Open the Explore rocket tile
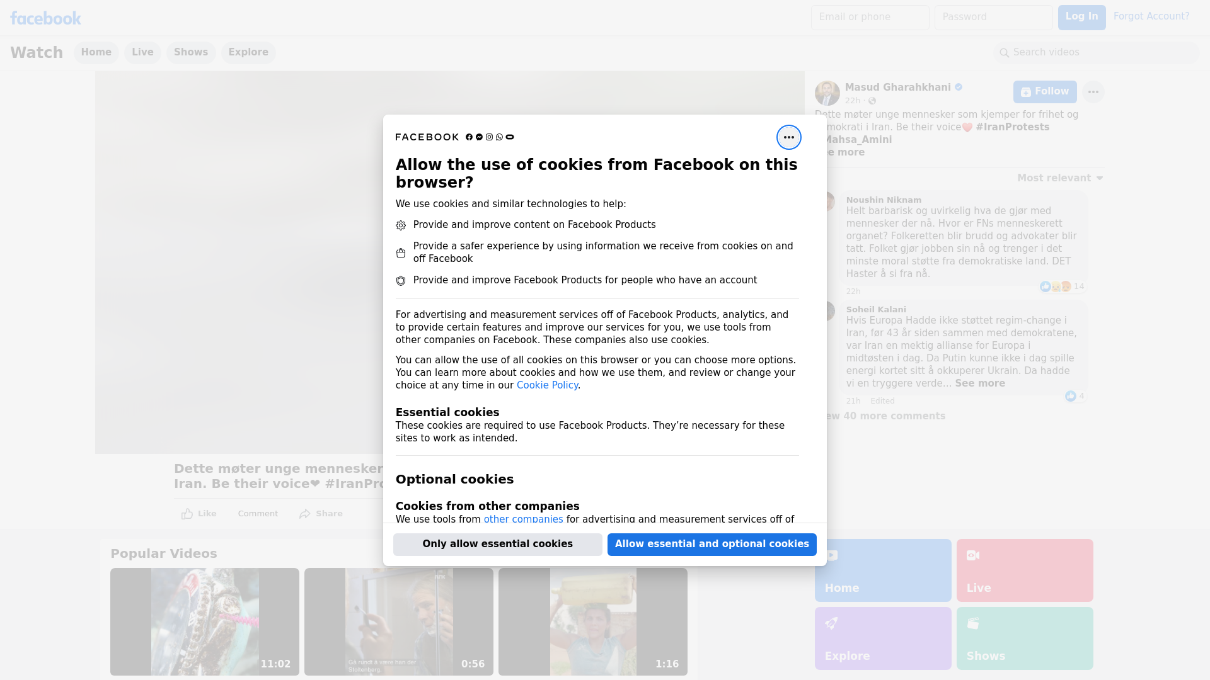1210x680 pixels. [x=882, y=638]
